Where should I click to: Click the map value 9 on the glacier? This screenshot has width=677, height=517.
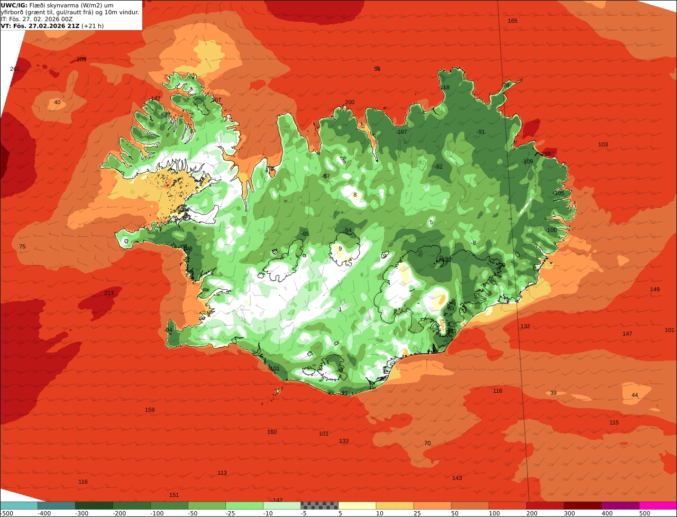pyautogui.click(x=340, y=249)
